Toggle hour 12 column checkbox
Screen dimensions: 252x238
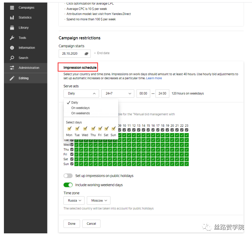coord(134,130)
